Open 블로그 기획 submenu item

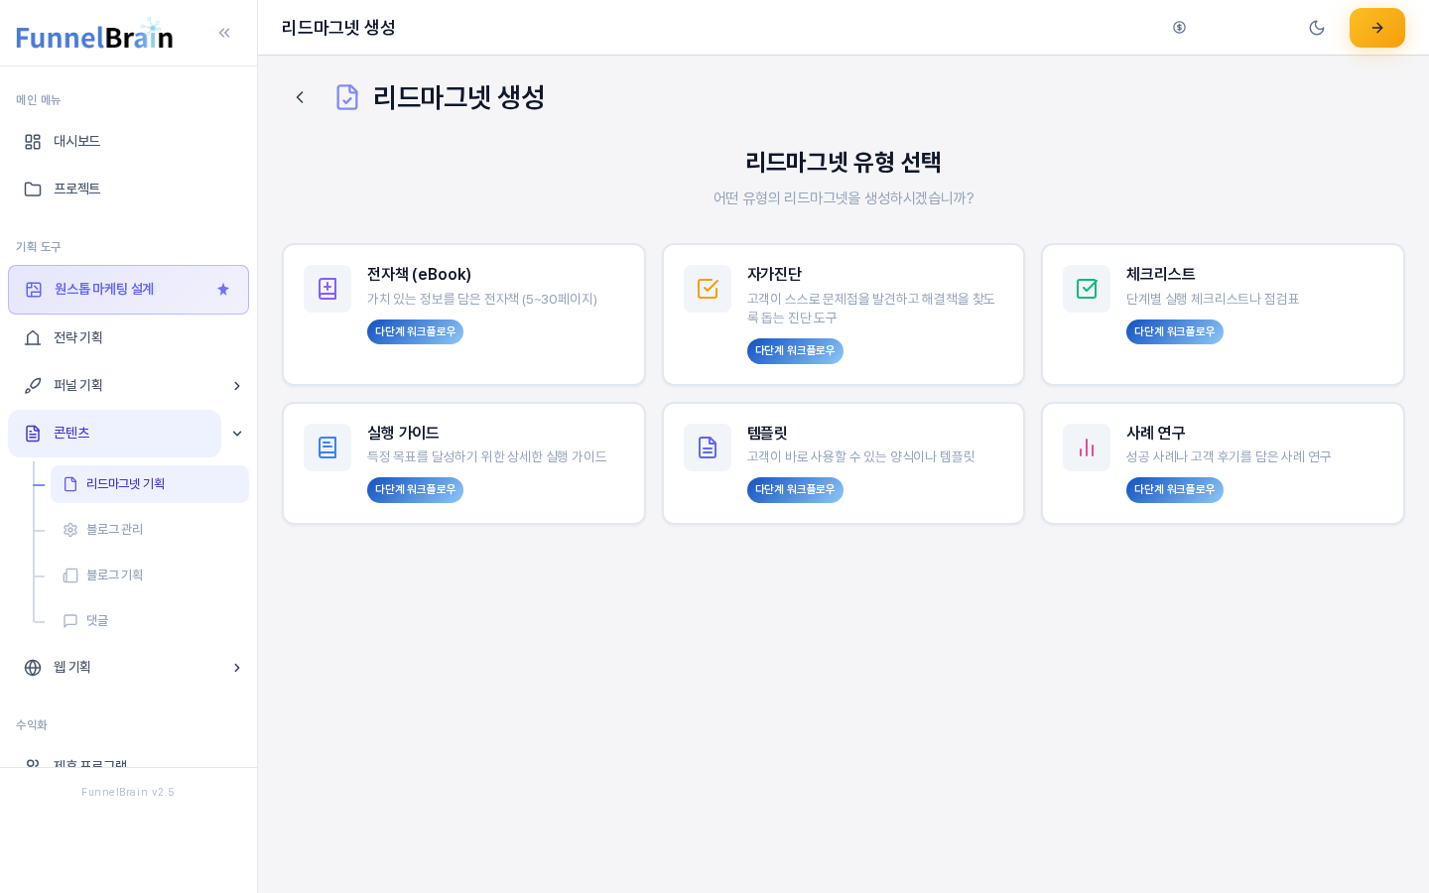(150, 575)
